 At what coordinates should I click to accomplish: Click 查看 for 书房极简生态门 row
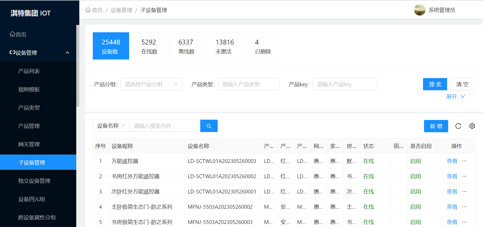tap(452, 222)
